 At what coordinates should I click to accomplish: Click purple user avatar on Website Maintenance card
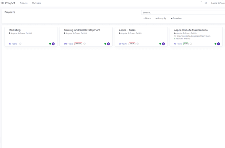(x=218, y=44)
